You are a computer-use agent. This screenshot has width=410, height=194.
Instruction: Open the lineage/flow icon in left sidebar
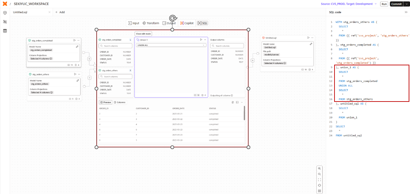pos(5,22)
